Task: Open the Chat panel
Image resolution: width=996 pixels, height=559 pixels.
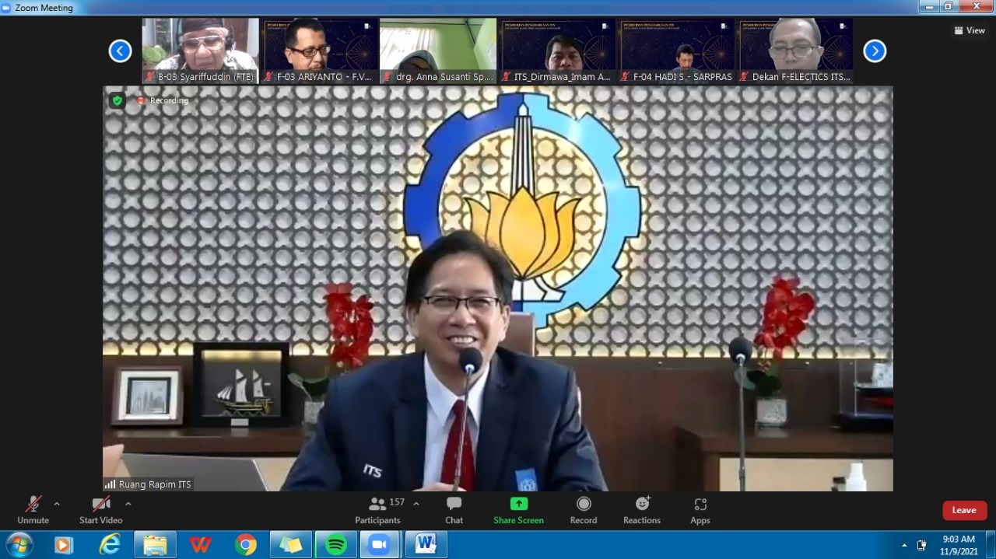Action: point(454,510)
